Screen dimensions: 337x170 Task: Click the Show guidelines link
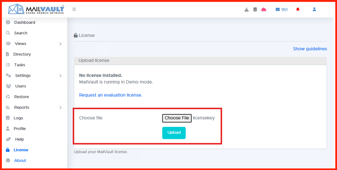(310, 49)
